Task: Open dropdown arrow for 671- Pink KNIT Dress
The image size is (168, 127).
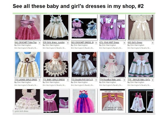Action: pos(124,43)
